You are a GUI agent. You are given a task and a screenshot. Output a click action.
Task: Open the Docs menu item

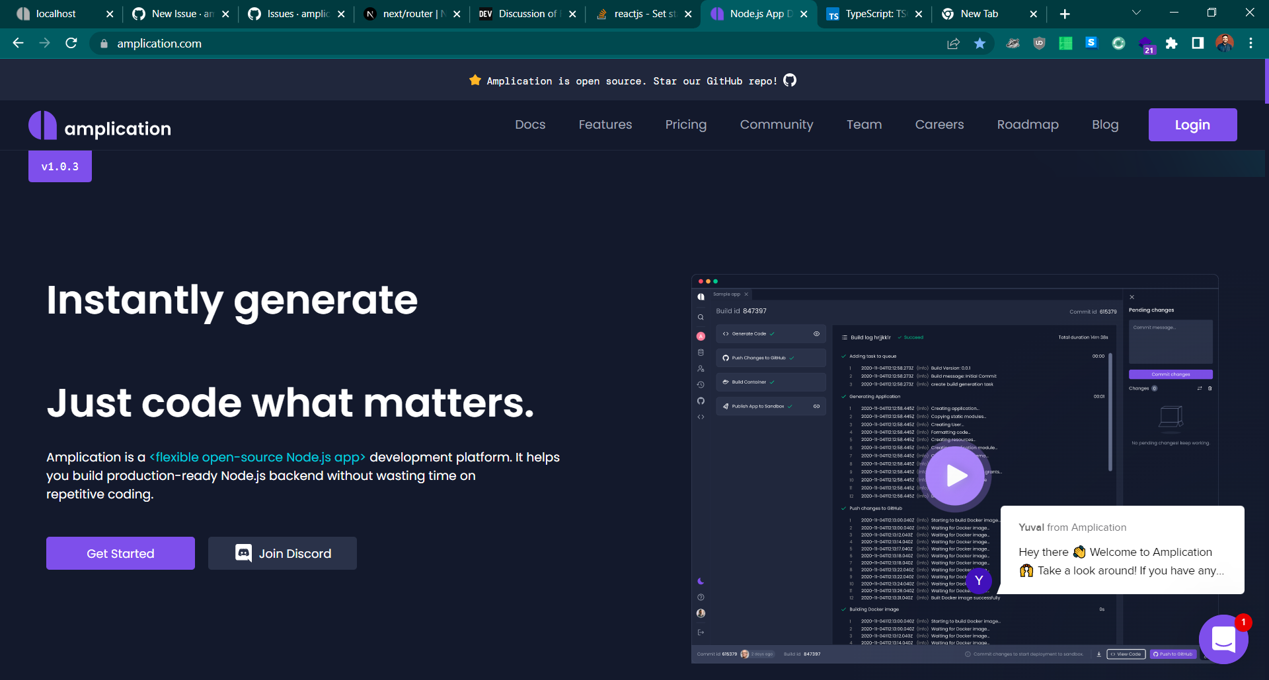(530, 125)
